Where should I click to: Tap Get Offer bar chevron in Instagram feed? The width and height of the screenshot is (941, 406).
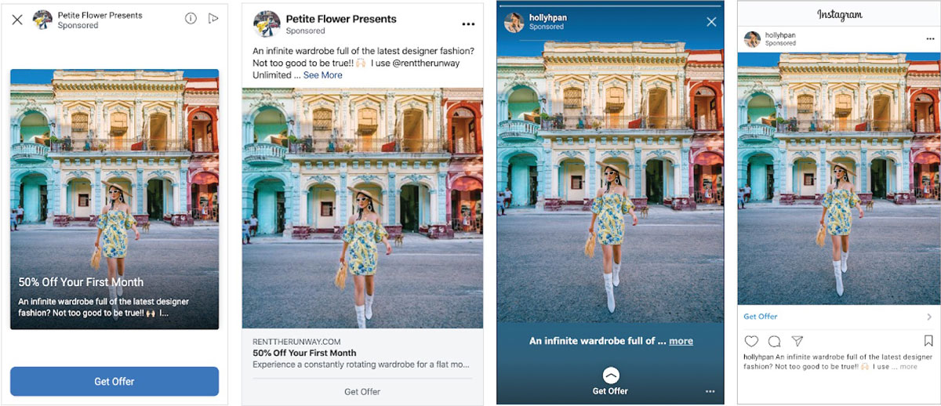click(x=928, y=317)
